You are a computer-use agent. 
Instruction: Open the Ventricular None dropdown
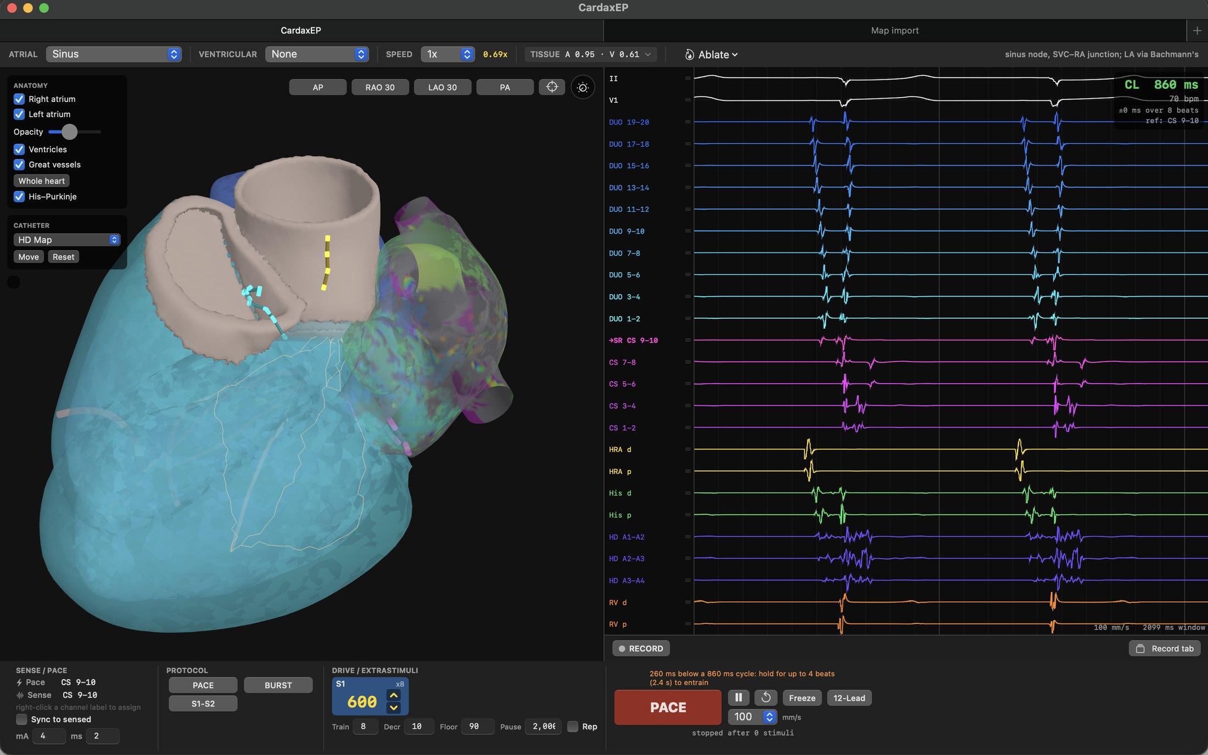pos(317,54)
